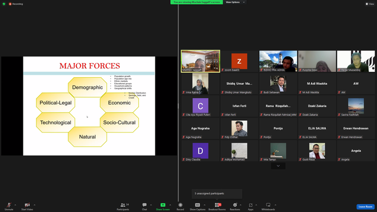The image size is (377, 212).
Task: Select Isfan Ferli's tile
Action: click(x=239, y=106)
